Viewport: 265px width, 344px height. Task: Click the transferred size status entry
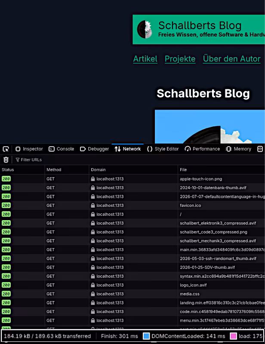[47, 336]
